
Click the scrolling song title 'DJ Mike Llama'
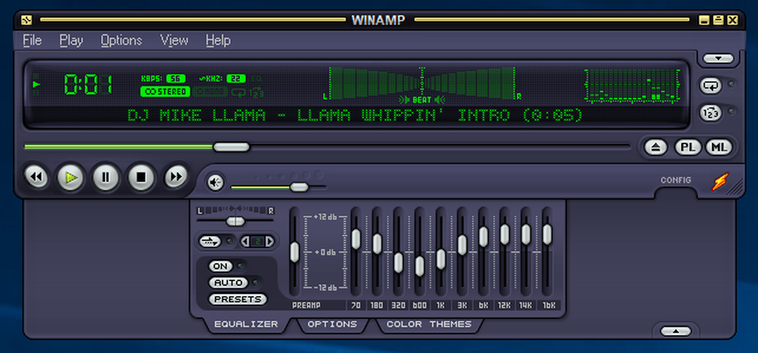pos(355,115)
